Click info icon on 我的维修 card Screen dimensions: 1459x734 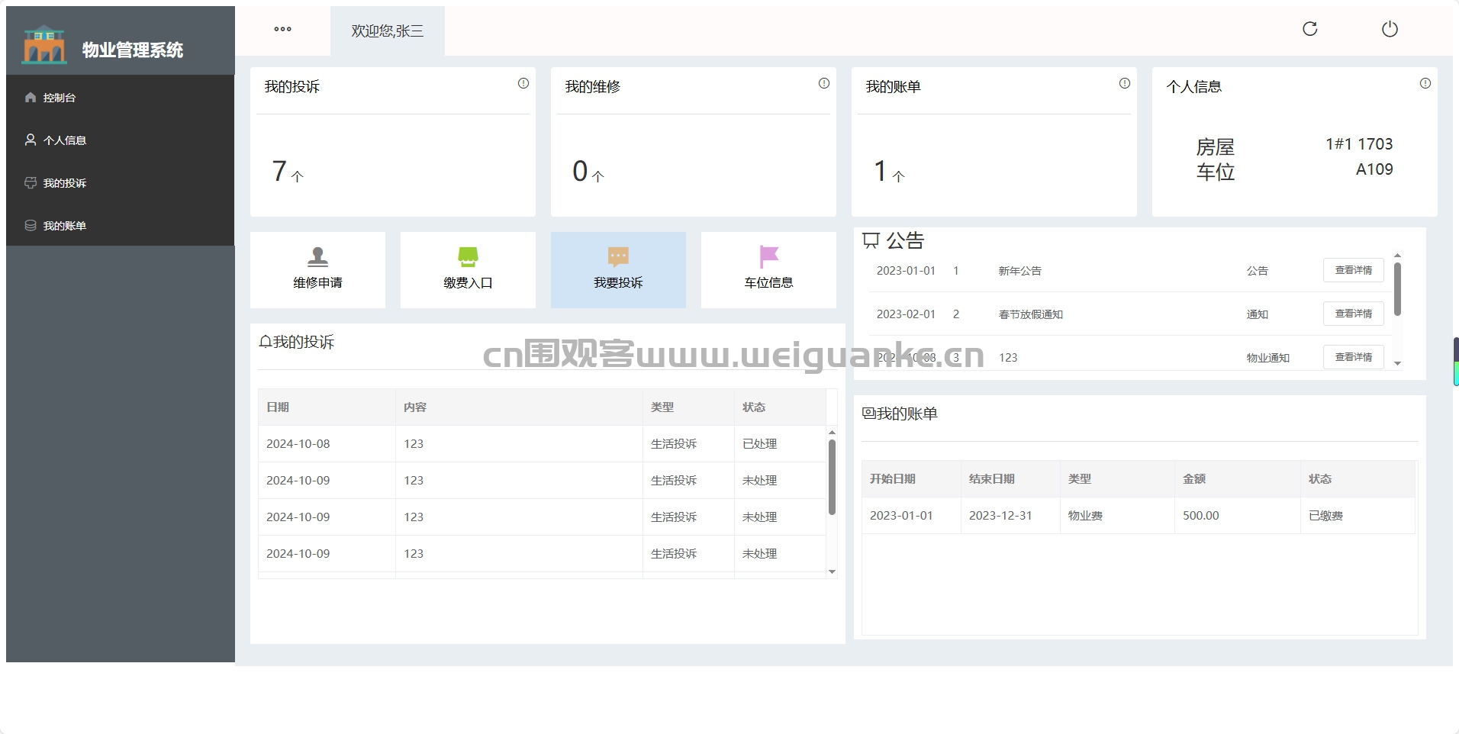tap(824, 83)
